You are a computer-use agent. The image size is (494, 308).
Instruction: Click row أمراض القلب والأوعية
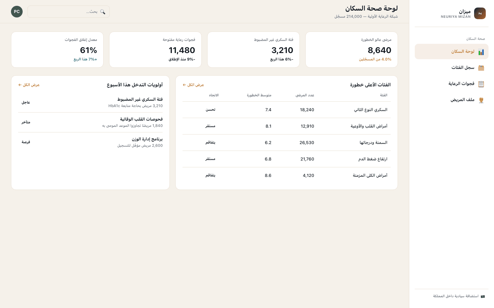(x=286, y=126)
